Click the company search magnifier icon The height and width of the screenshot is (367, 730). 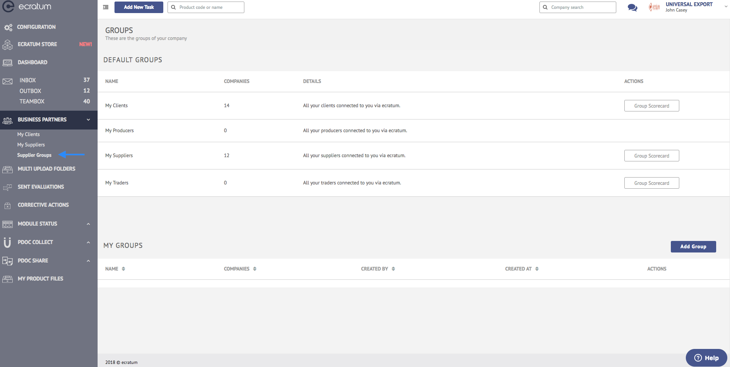(x=545, y=7)
